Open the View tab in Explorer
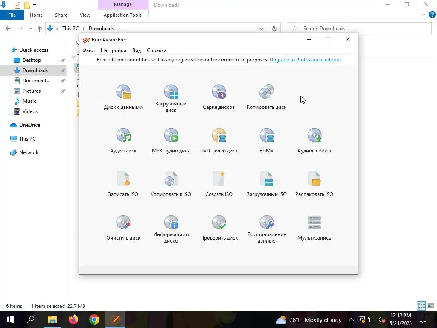 (x=85, y=15)
